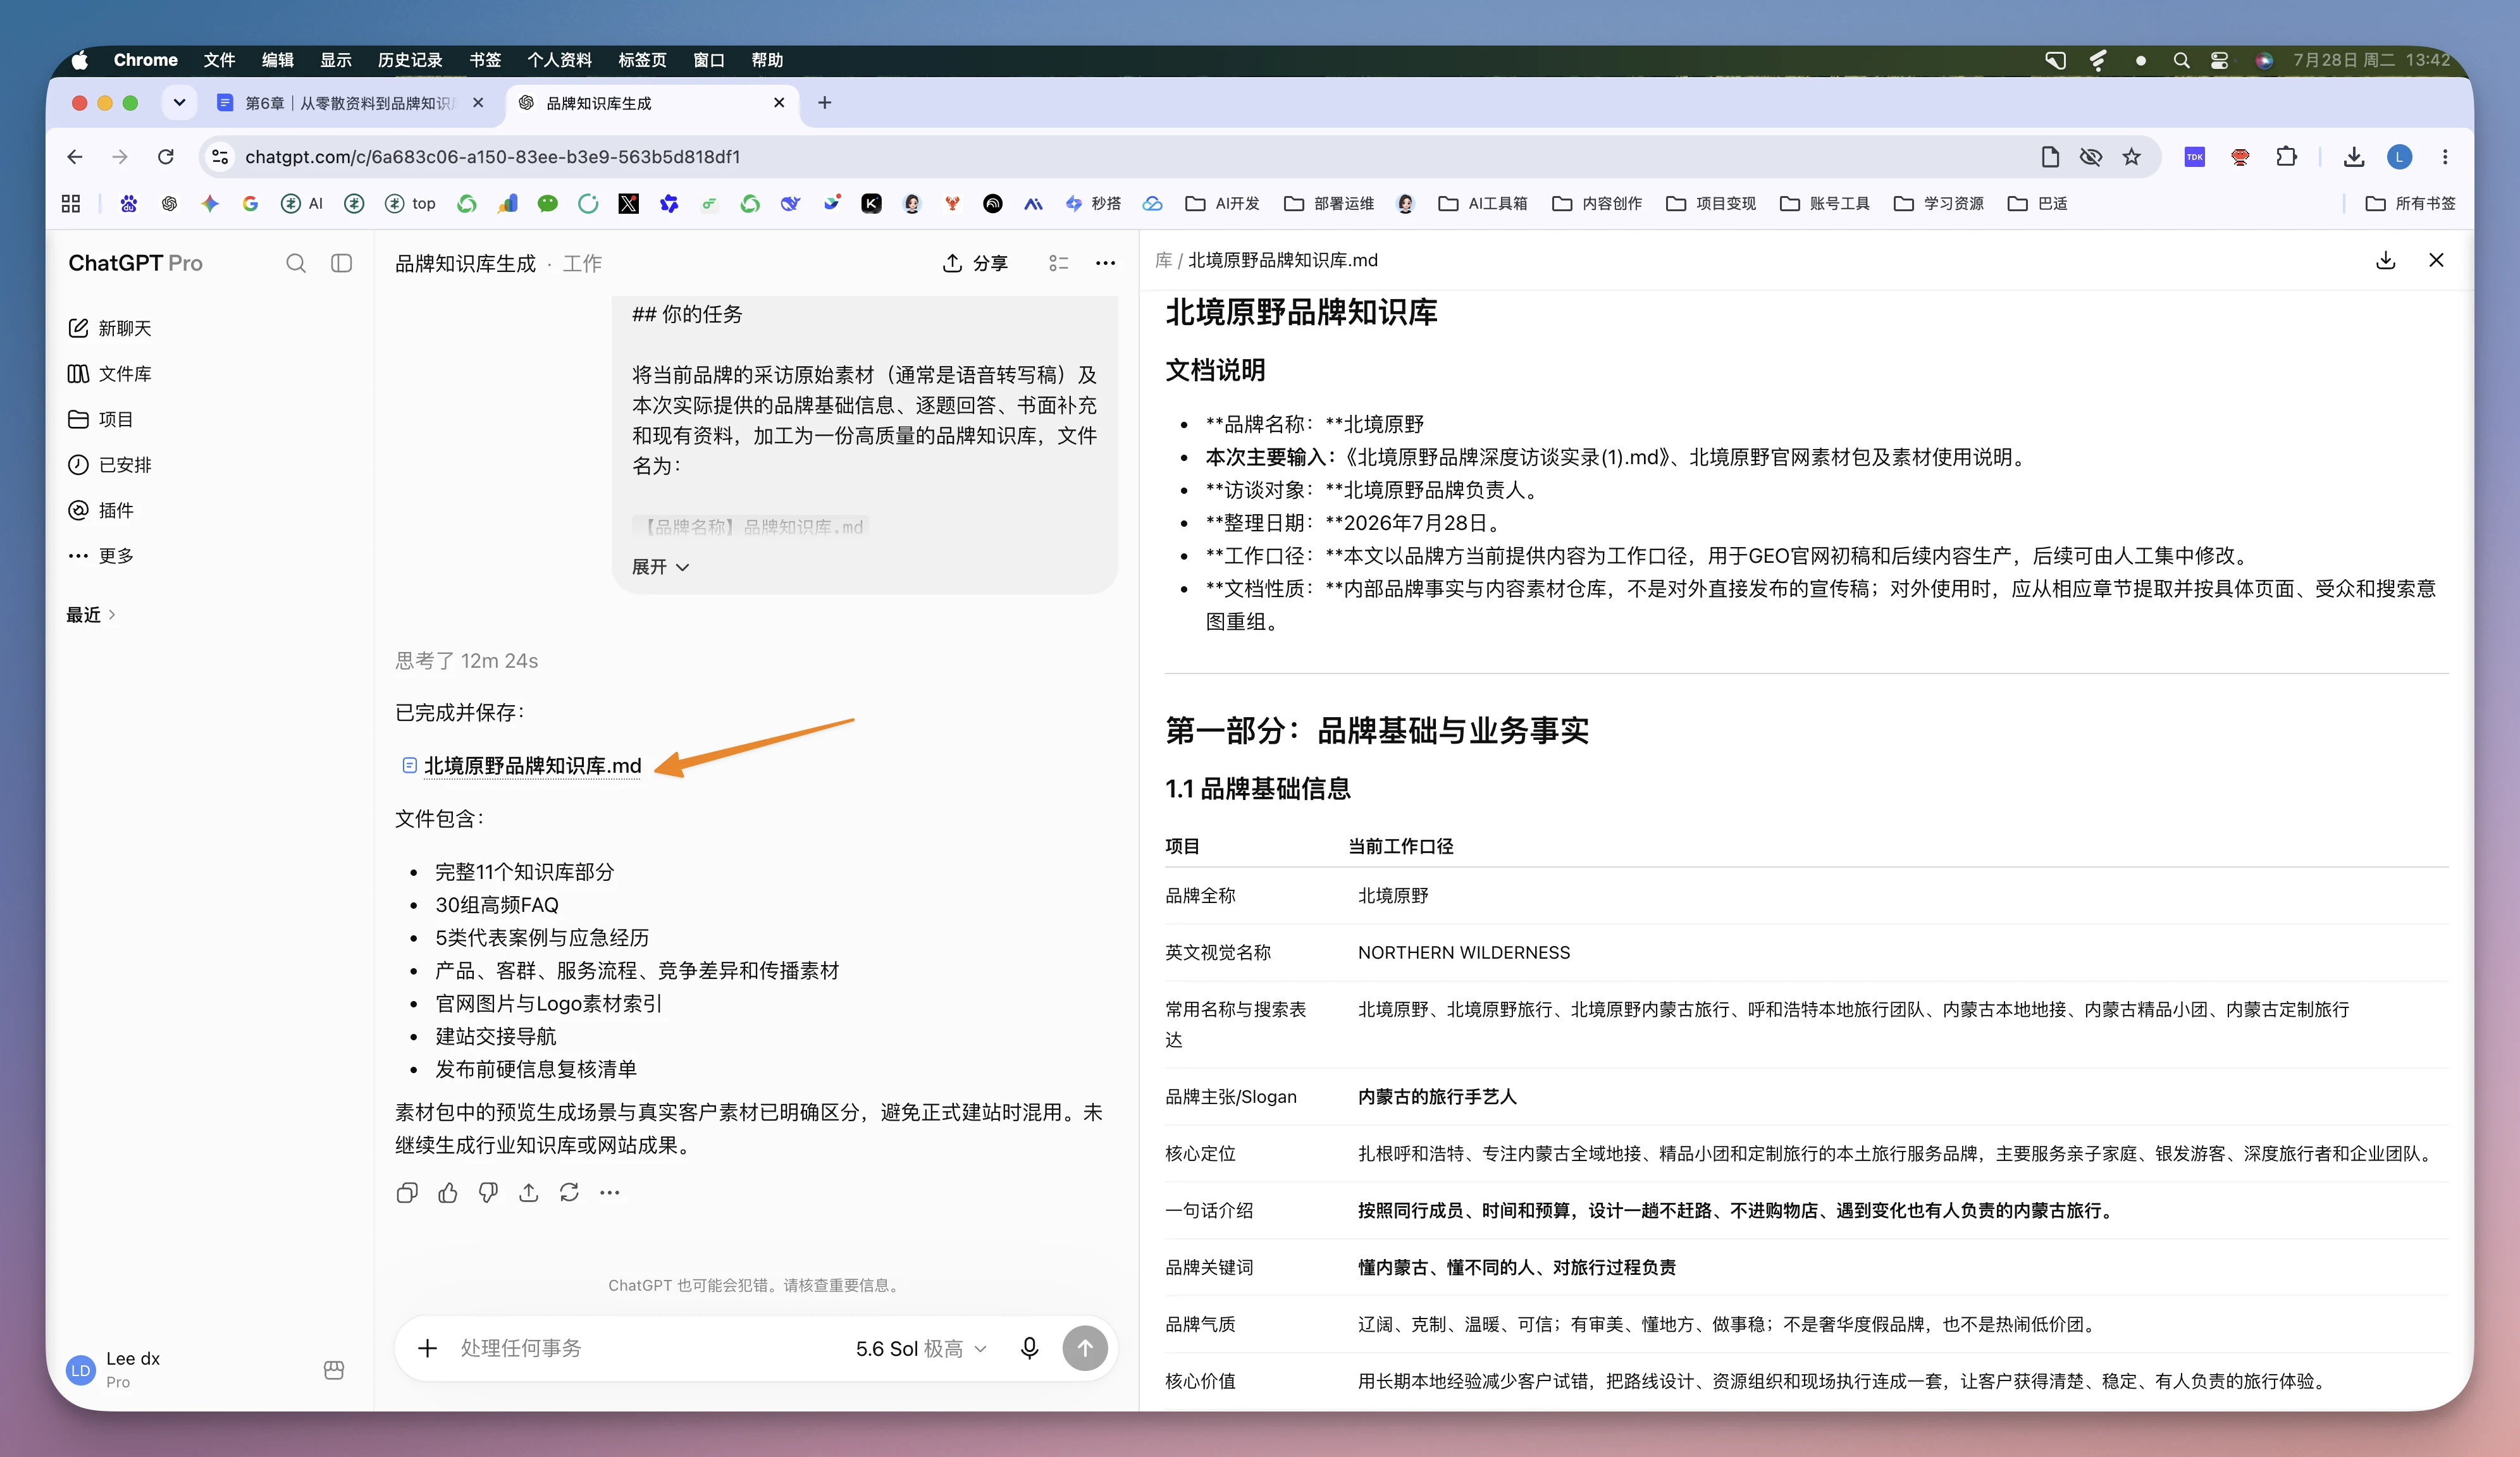
Task: Open 插件 plugins in sidebar
Action: coord(101,510)
